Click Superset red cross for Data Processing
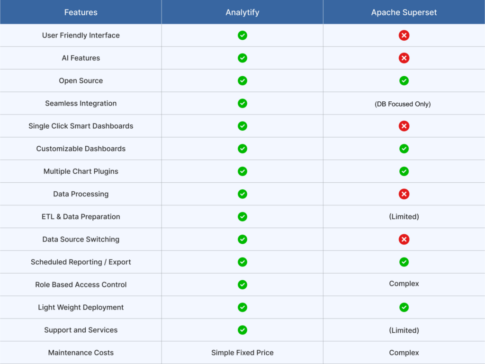 coord(404,194)
